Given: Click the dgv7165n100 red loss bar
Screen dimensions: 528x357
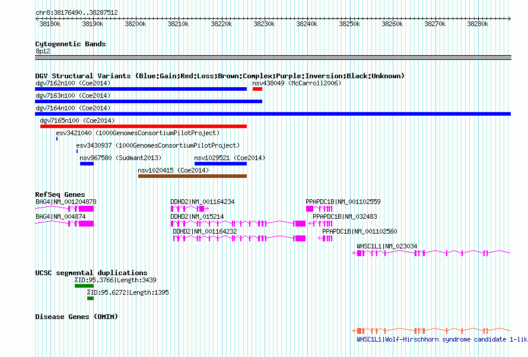Looking at the screenshot, I should 144,126.
